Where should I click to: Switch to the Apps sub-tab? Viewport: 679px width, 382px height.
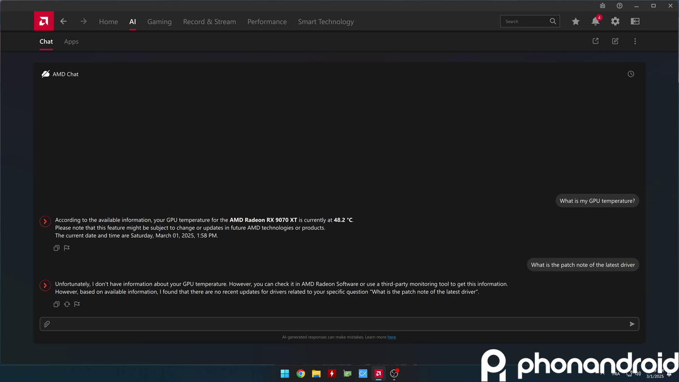[x=71, y=41]
